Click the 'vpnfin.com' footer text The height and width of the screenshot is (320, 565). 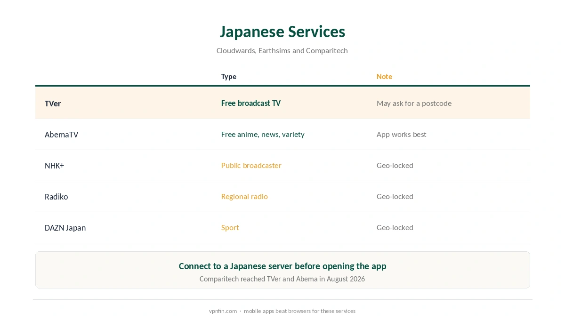click(223, 311)
